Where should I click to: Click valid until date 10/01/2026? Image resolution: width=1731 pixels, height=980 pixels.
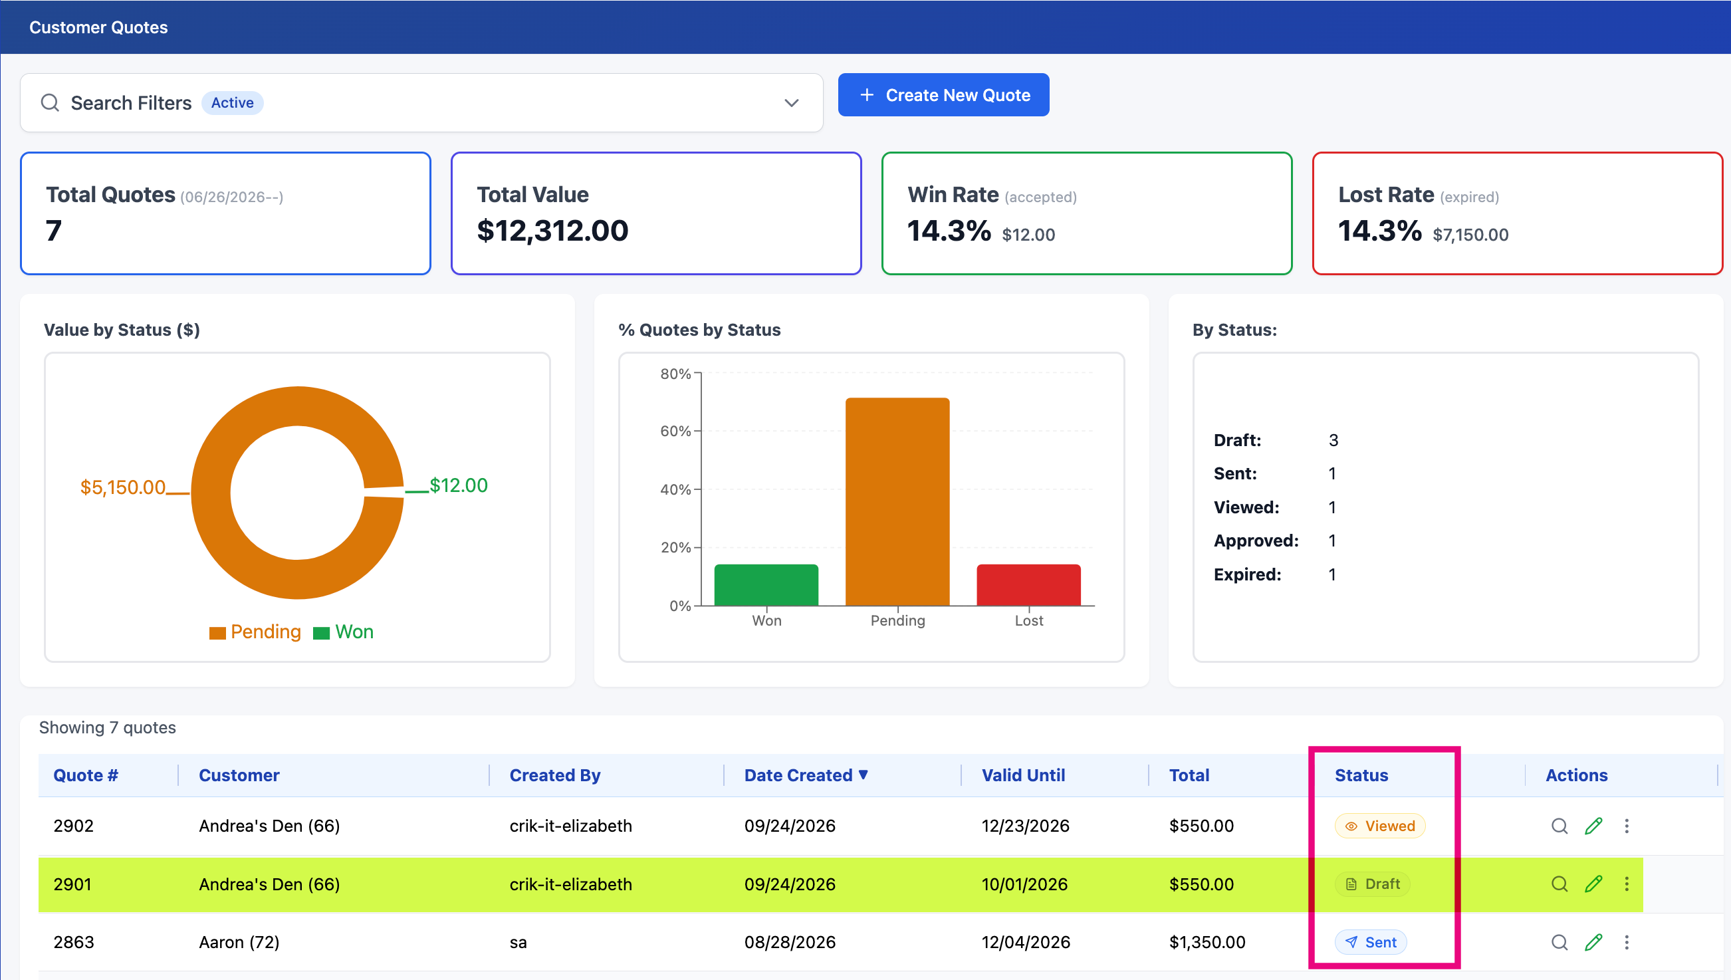(x=1024, y=884)
